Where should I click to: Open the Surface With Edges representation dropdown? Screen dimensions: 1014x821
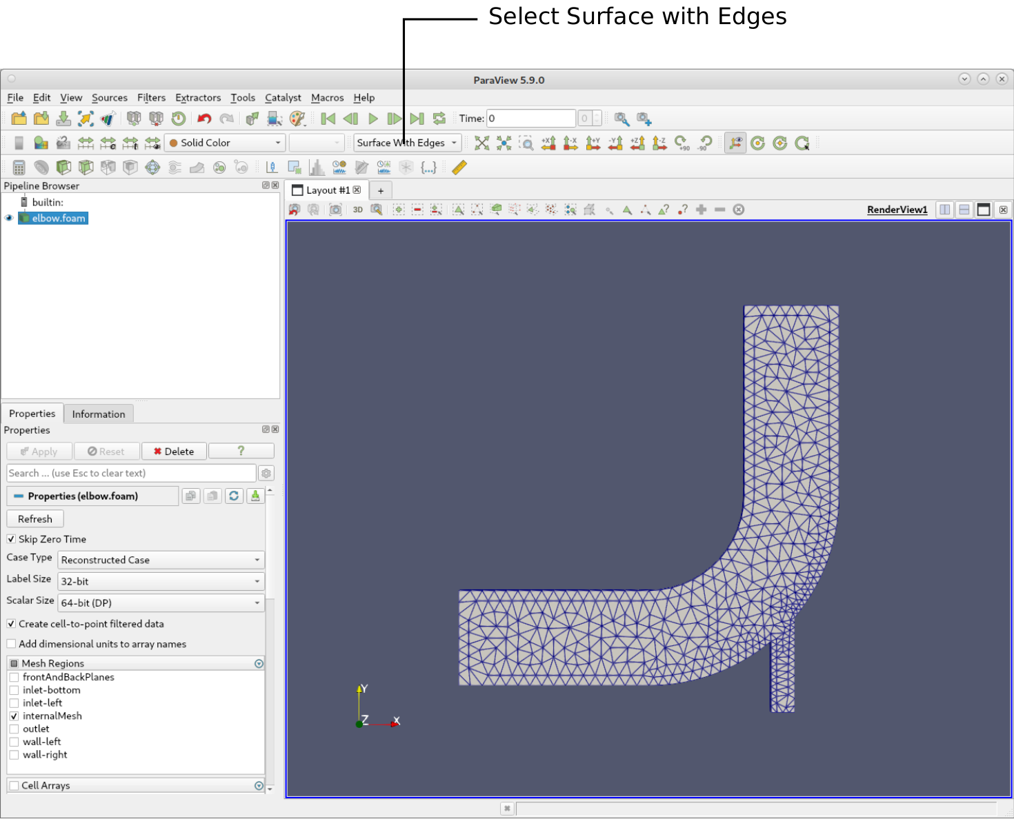[407, 143]
